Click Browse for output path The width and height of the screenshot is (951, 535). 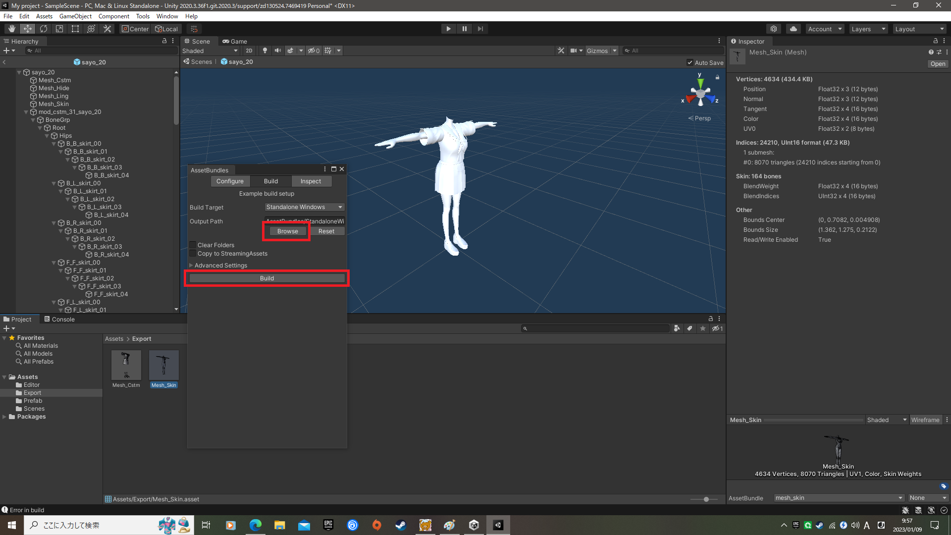coord(287,231)
